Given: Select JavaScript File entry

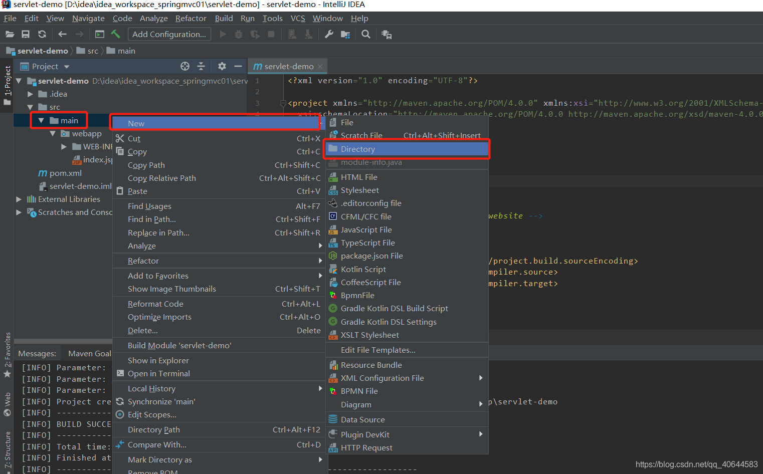Looking at the screenshot, I should coord(407,229).
